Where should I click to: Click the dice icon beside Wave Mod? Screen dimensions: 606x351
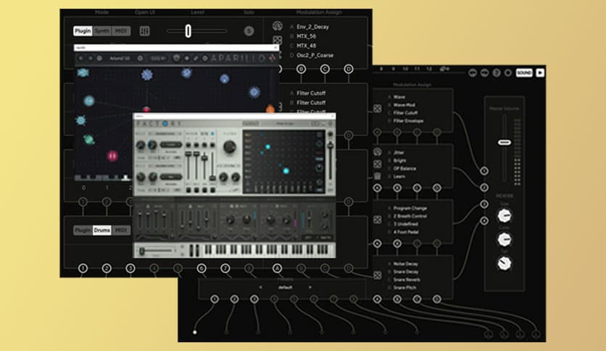click(377, 109)
